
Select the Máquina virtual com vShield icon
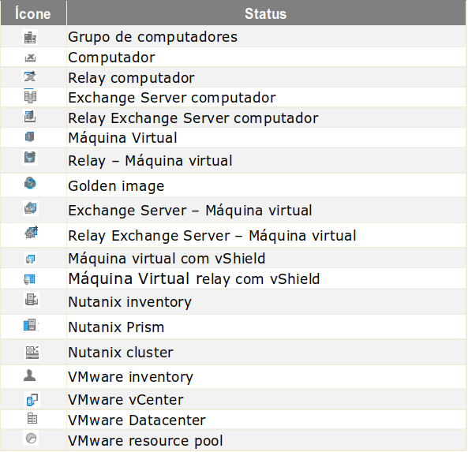click(x=31, y=259)
